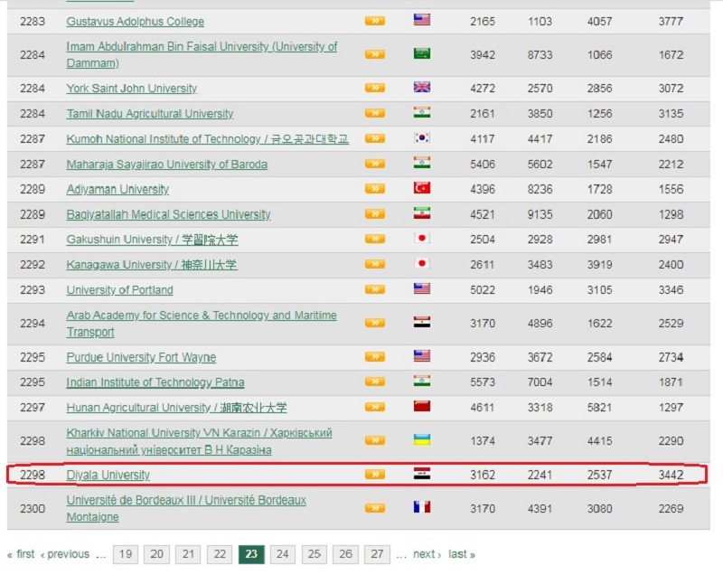Open details arrow for Diyala University
The image size is (723, 575).
point(375,475)
